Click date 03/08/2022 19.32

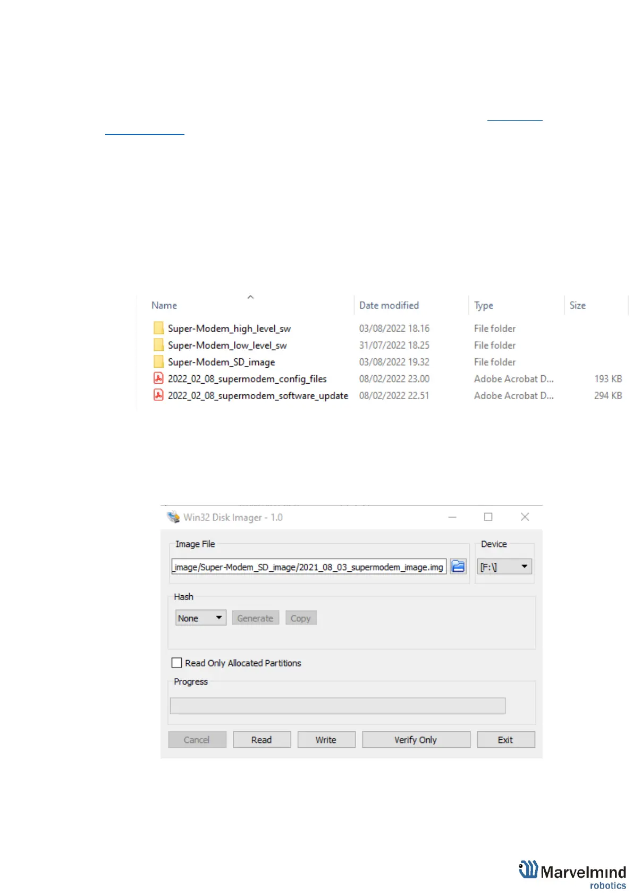394,362
